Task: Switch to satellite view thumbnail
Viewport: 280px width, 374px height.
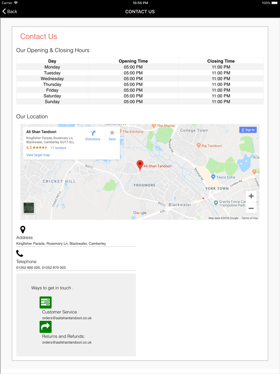Action: point(29,208)
